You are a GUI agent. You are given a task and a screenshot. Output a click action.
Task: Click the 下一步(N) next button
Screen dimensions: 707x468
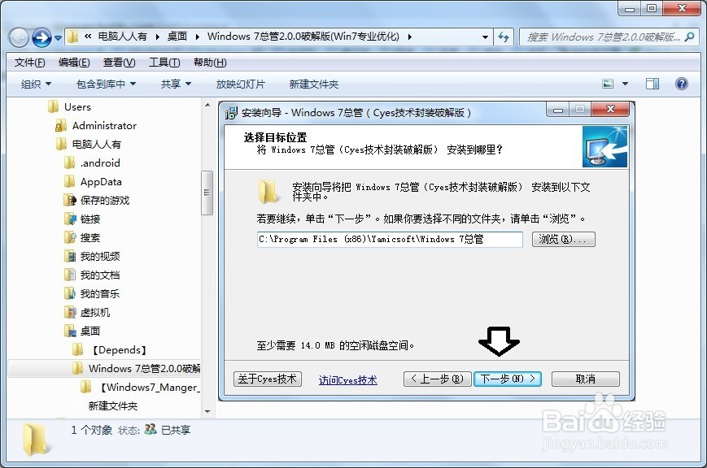[x=508, y=379]
